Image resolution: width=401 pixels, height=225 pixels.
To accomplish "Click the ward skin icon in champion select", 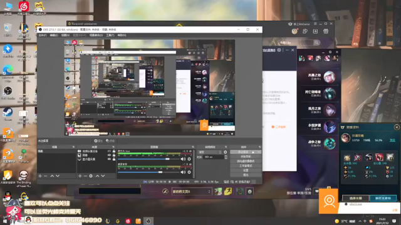I will 239,191.
